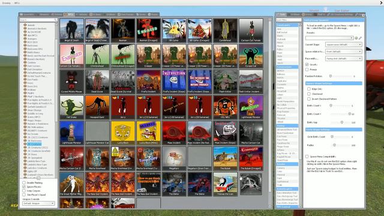Open the preset editor wrench icon
The width and height of the screenshot is (384, 216).
[360, 38]
